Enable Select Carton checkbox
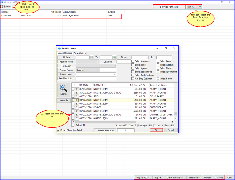 pos(158,68)
